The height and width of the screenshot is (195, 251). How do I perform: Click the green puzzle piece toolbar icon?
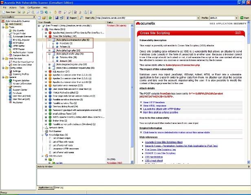50,18
